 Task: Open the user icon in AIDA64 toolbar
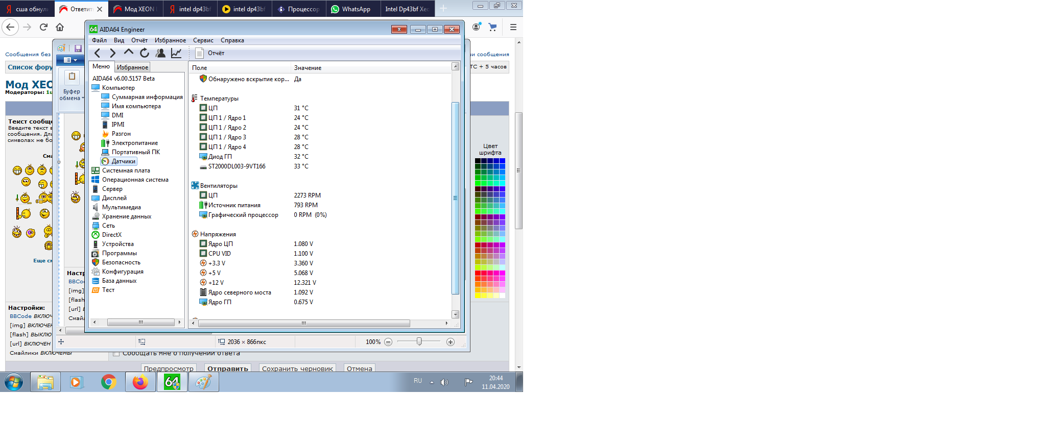point(160,53)
